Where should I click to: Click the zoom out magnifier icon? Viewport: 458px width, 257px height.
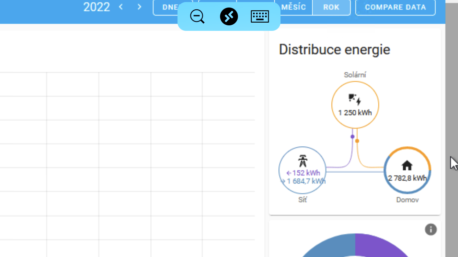click(197, 16)
